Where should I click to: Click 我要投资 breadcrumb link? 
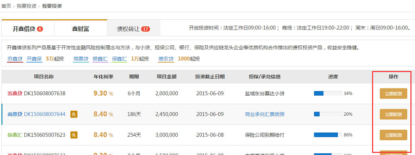coord(26,6)
